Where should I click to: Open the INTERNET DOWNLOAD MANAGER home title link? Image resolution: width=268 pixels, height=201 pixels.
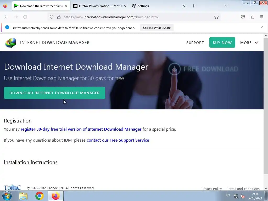pos(55,43)
